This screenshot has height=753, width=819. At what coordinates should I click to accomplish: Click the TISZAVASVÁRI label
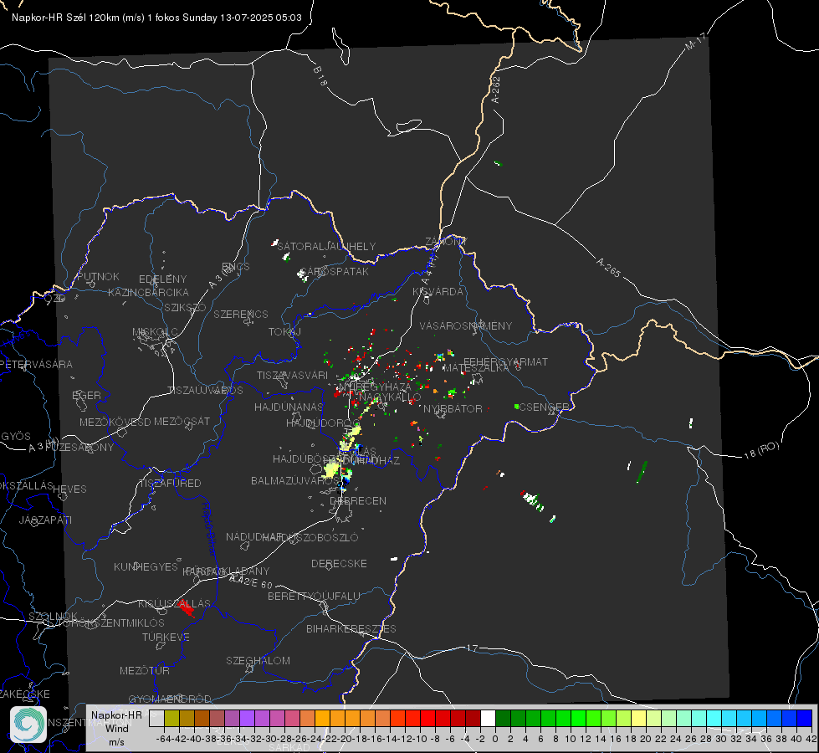292,375
